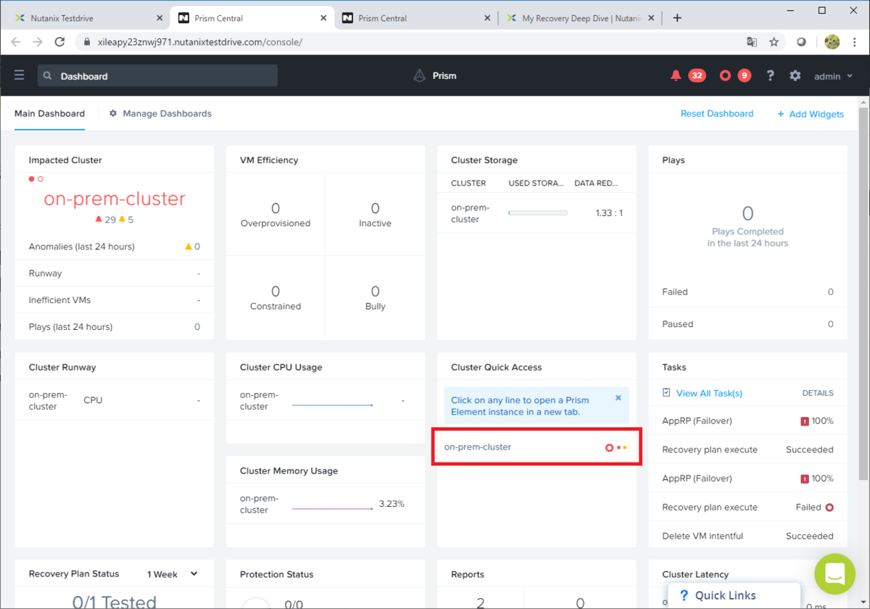
Task: Click the Runway row in Impacted Cluster
Action: point(115,273)
